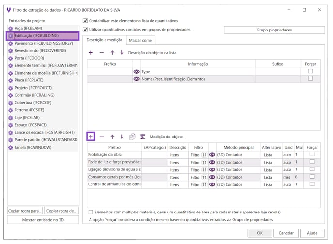Click gear icon beside Porta (IFCDOOR)

pyautogui.click(x=11, y=58)
